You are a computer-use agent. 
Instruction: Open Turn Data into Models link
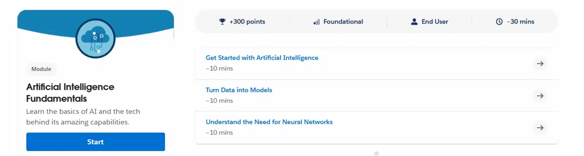coord(239,90)
